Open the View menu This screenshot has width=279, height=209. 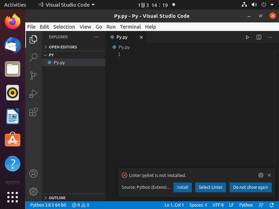pyautogui.click(x=85, y=27)
